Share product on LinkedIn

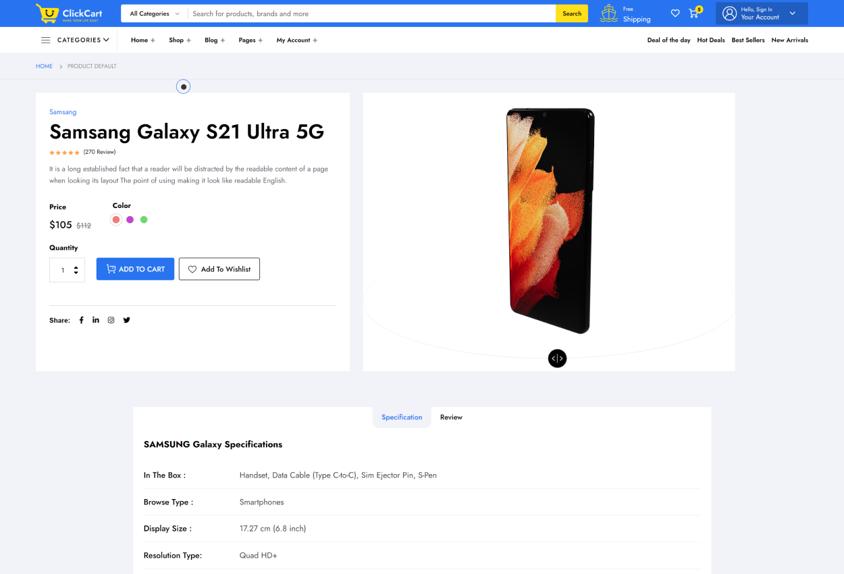click(x=96, y=320)
